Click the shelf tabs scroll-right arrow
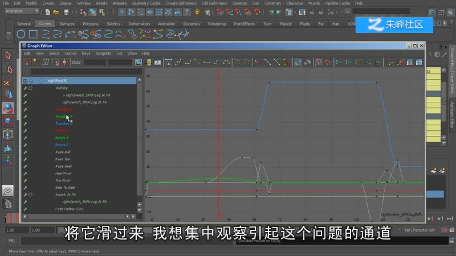This screenshot has height=256, width=456. (444, 23)
